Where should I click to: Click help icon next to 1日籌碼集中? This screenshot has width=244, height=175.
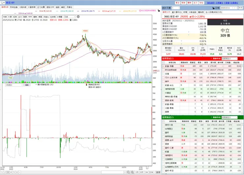click(189, 32)
